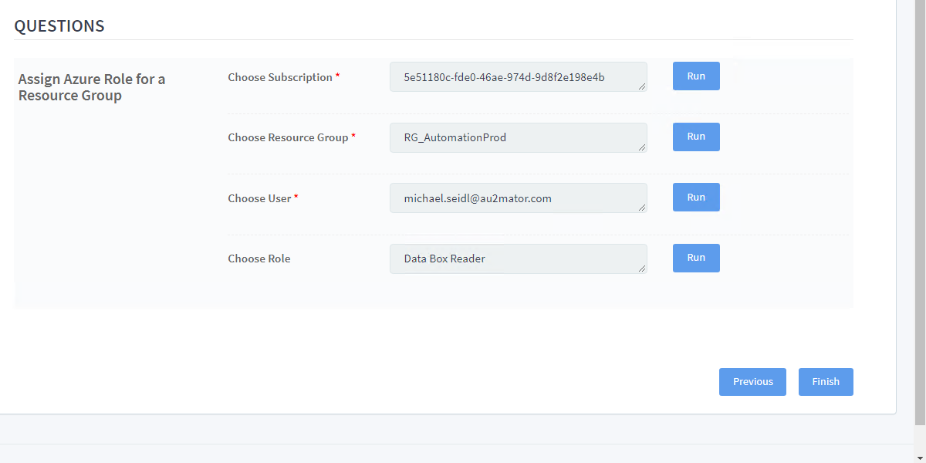
Task: Click the Choose Resource Group label
Action: point(288,137)
